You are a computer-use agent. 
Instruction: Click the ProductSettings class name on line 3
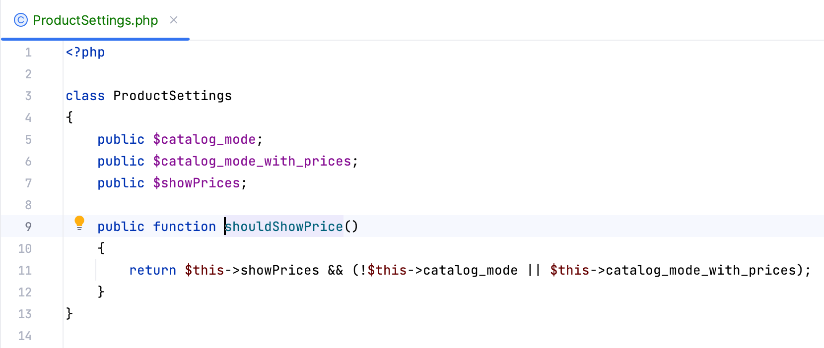coord(172,96)
